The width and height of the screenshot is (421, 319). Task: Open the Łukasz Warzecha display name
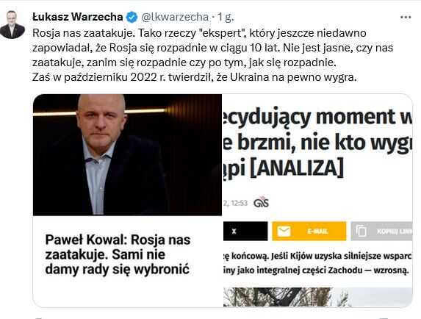[x=78, y=17]
